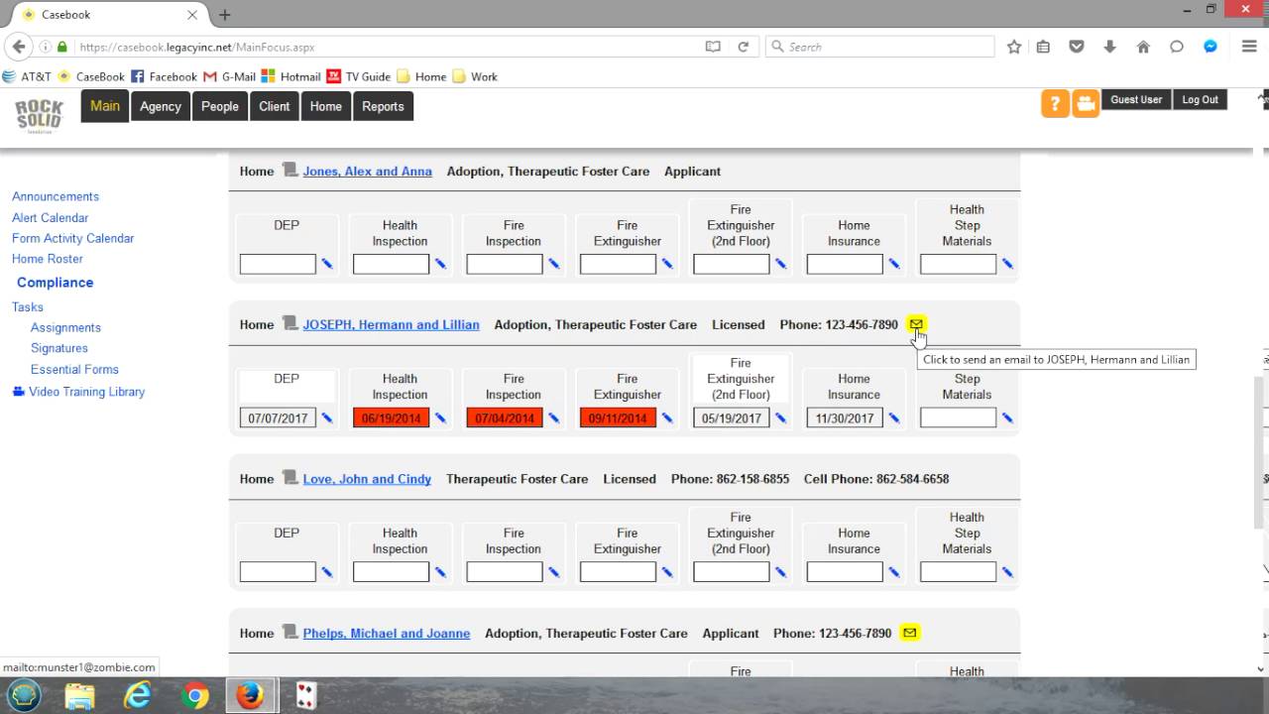Screen dimensions: 1269x714
Task: Edit Health Inspection pencil for Love home
Action: click(440, 572)
